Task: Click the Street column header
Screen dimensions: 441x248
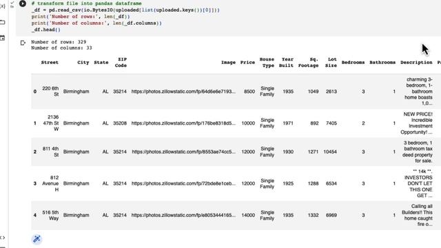Action: (50, 63)
